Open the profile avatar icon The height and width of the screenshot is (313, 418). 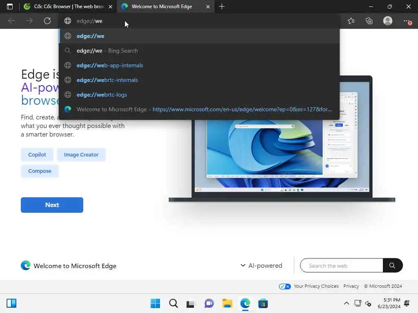(x=388, y=21)
